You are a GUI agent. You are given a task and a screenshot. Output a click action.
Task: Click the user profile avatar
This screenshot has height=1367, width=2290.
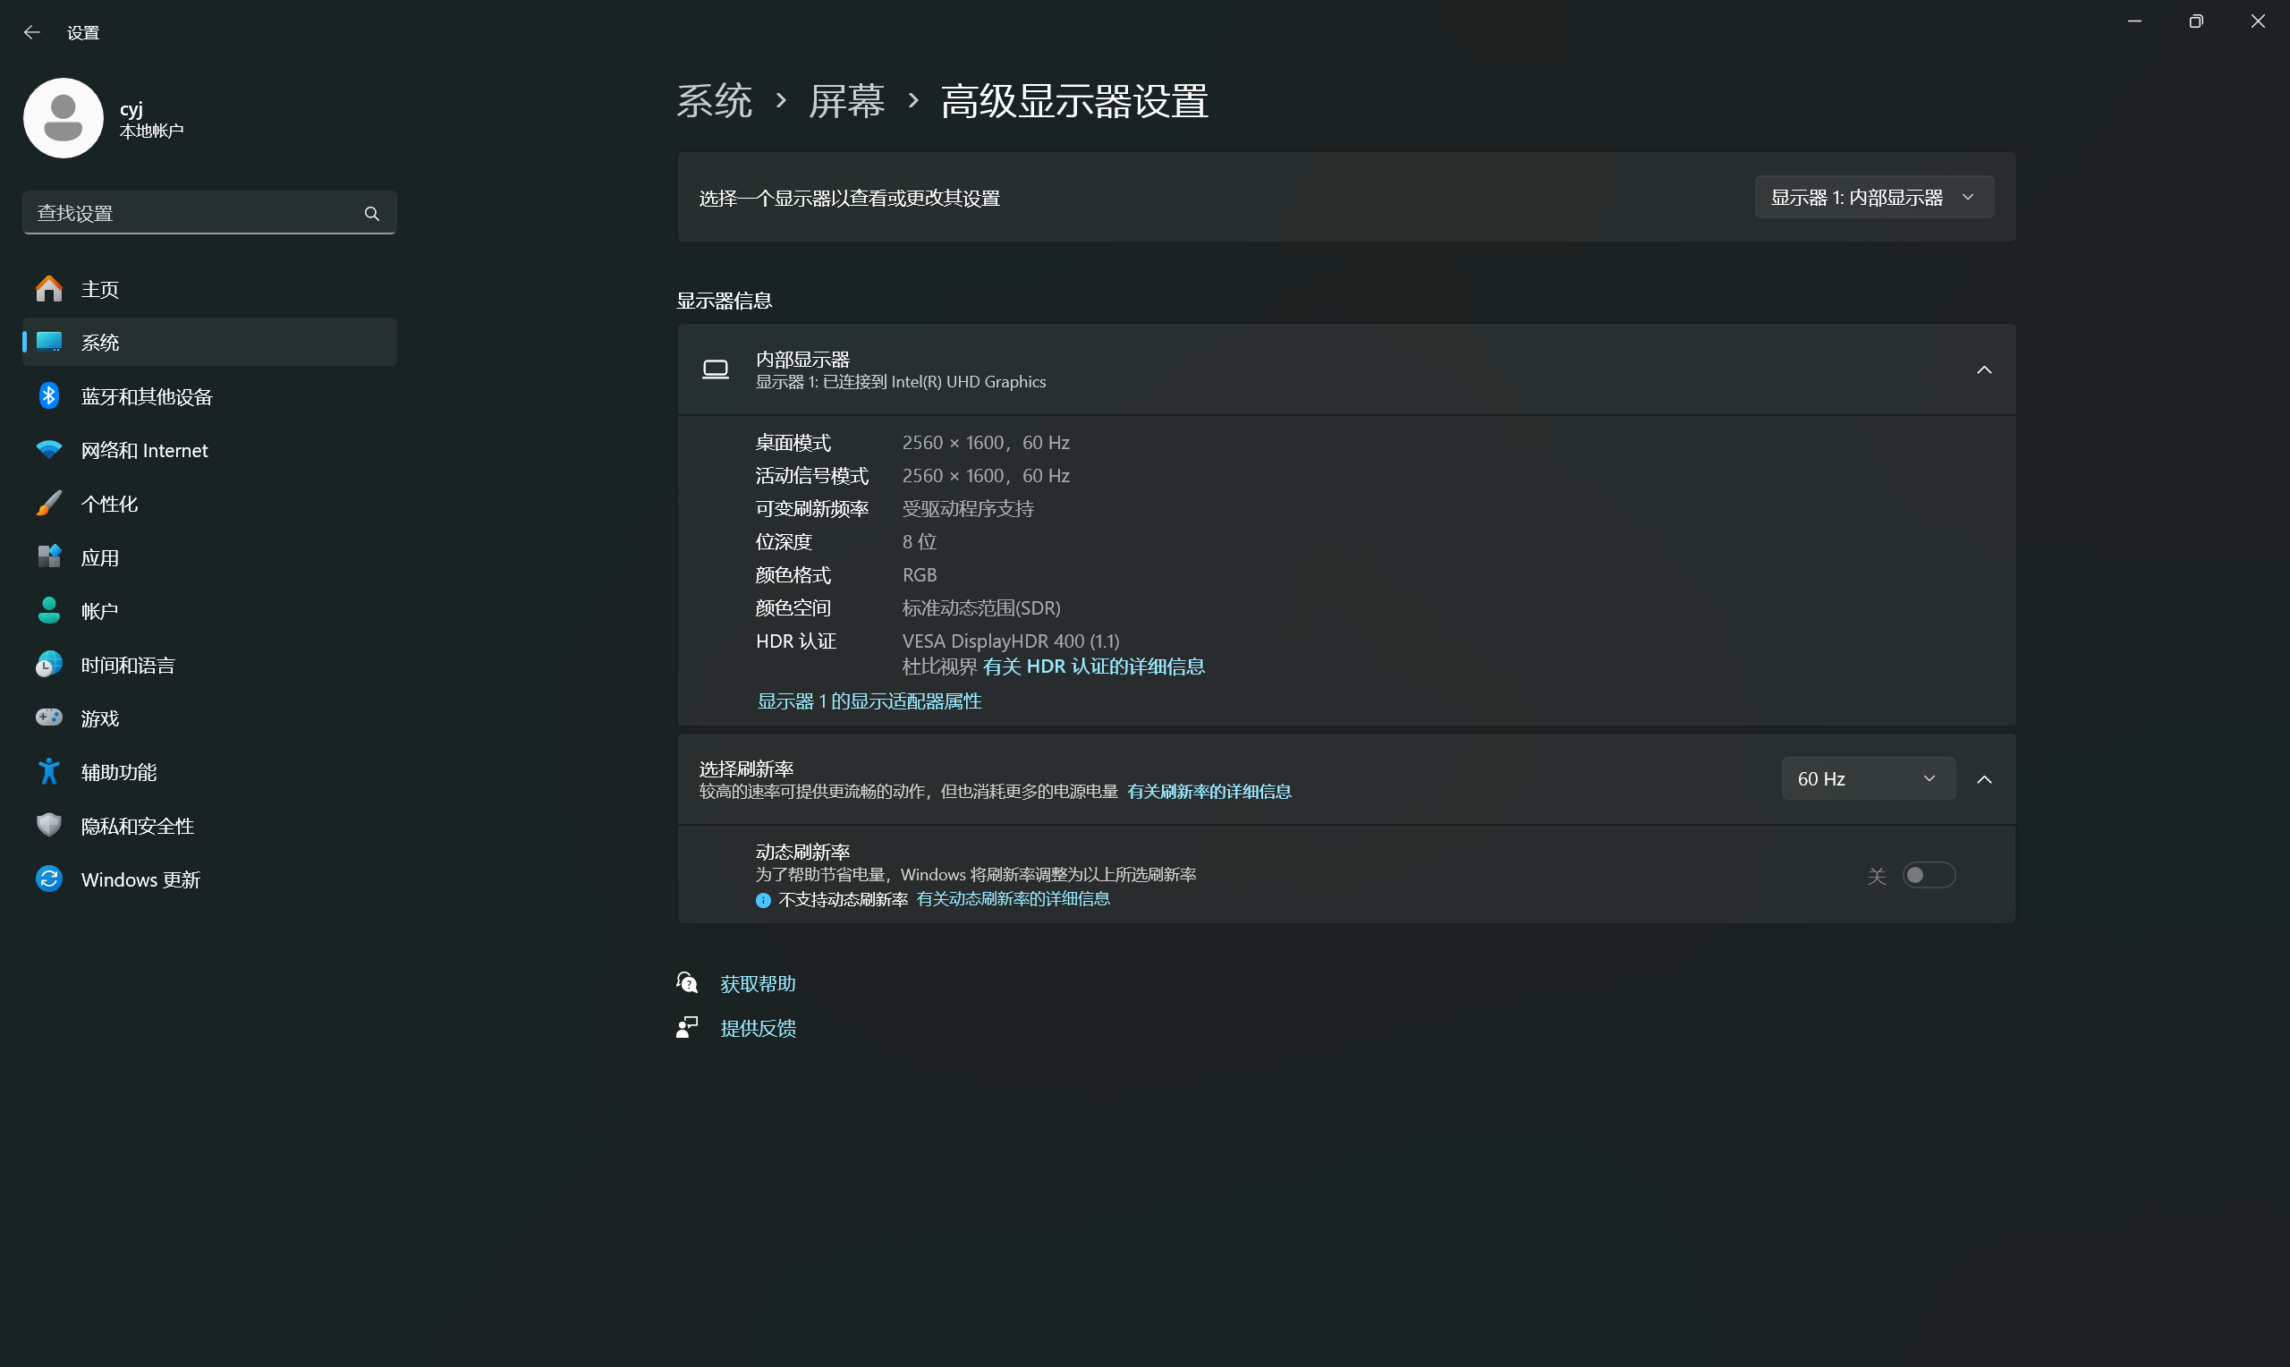click(64, 119)
